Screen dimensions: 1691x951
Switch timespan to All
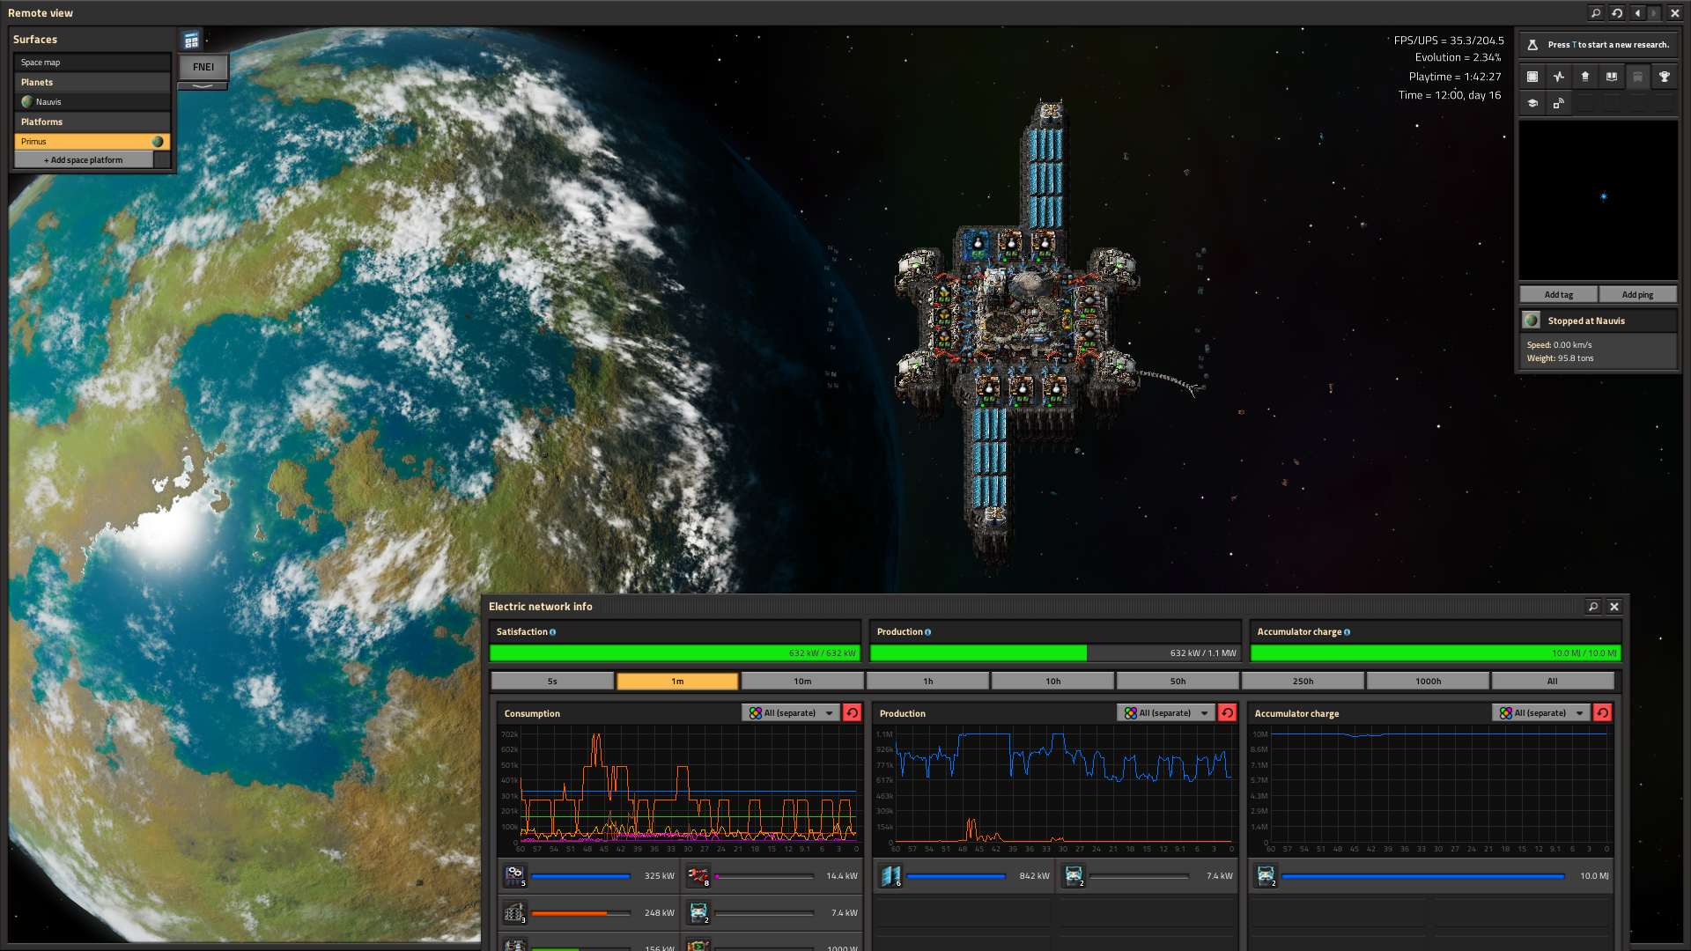coord(1553,682)
